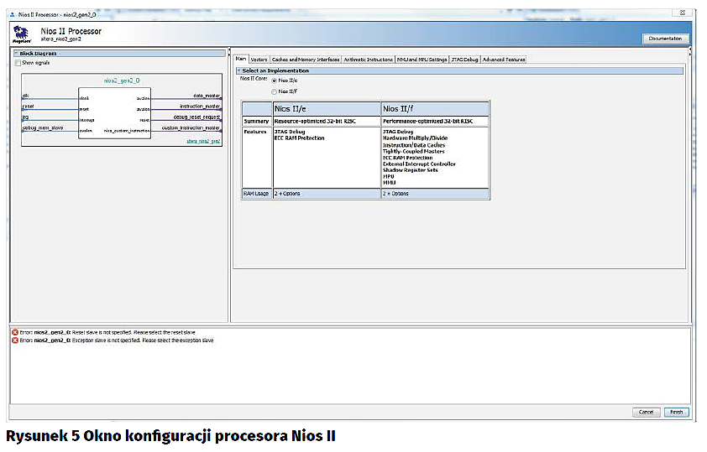Click the red error icon for exception slave
707x452 pixels.
coord(16,340)
